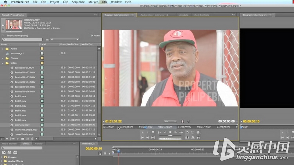Click the Source monitor shuttle slider
The width and height of the screenshot is (294, 165).
point(170,135)
